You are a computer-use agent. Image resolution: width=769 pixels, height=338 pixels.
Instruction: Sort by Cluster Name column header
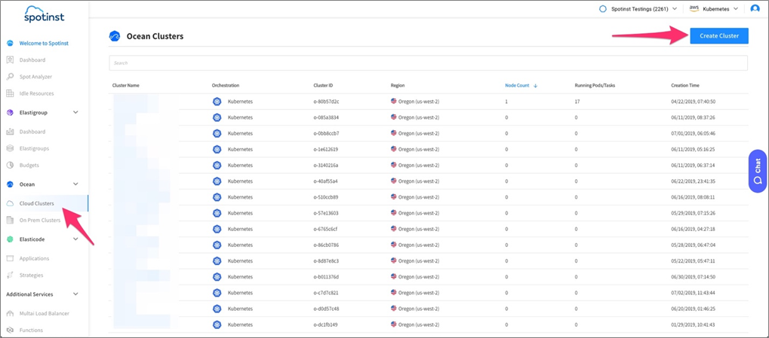coord(125,85)
